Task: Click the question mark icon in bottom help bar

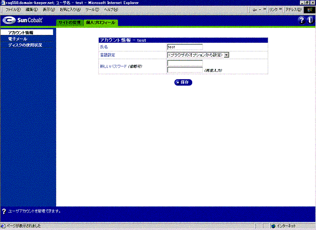Action: 4,211
